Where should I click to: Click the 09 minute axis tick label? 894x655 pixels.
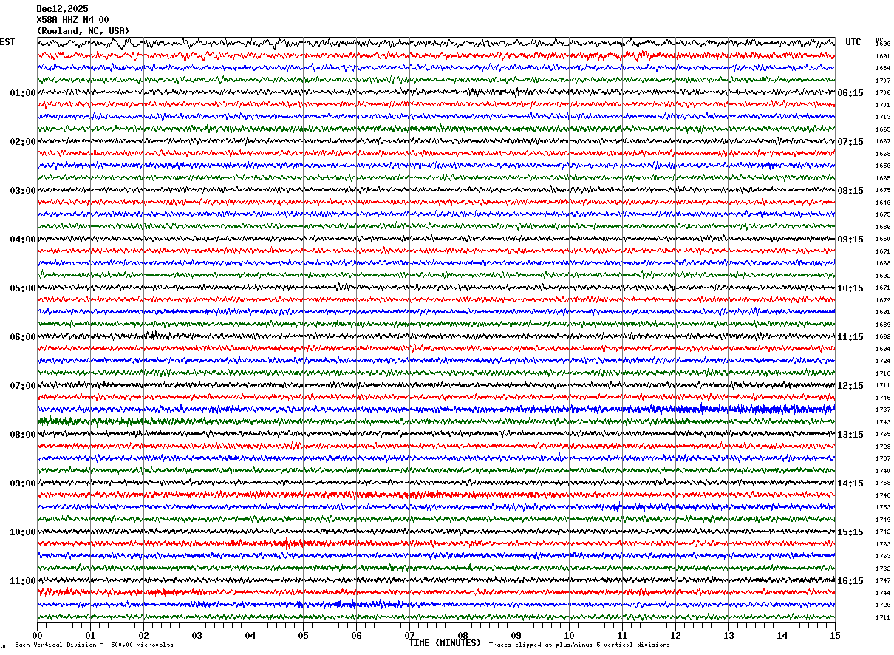tap(516, 635)
